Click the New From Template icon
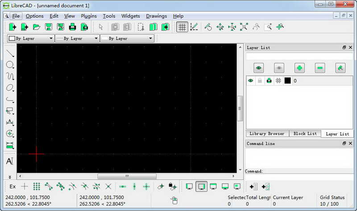 pyautogui.click(x=24, y=27)
